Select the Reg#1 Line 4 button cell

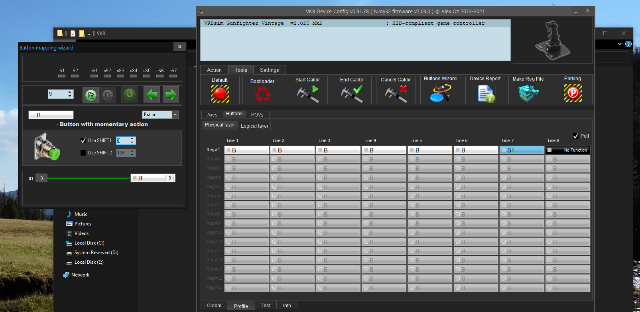[384, 150]
